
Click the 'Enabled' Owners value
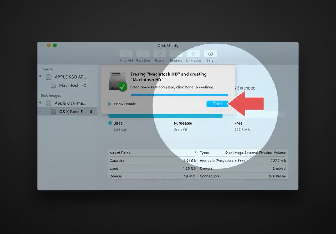pos(279,168)
